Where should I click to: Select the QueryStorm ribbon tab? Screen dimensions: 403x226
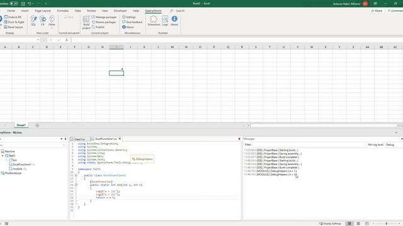(x=153, y=11)
